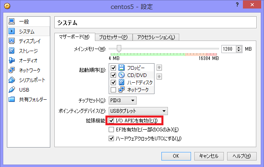Click the OK button
The height and width of the screenshot is (167, 264).
click(176, 156)
